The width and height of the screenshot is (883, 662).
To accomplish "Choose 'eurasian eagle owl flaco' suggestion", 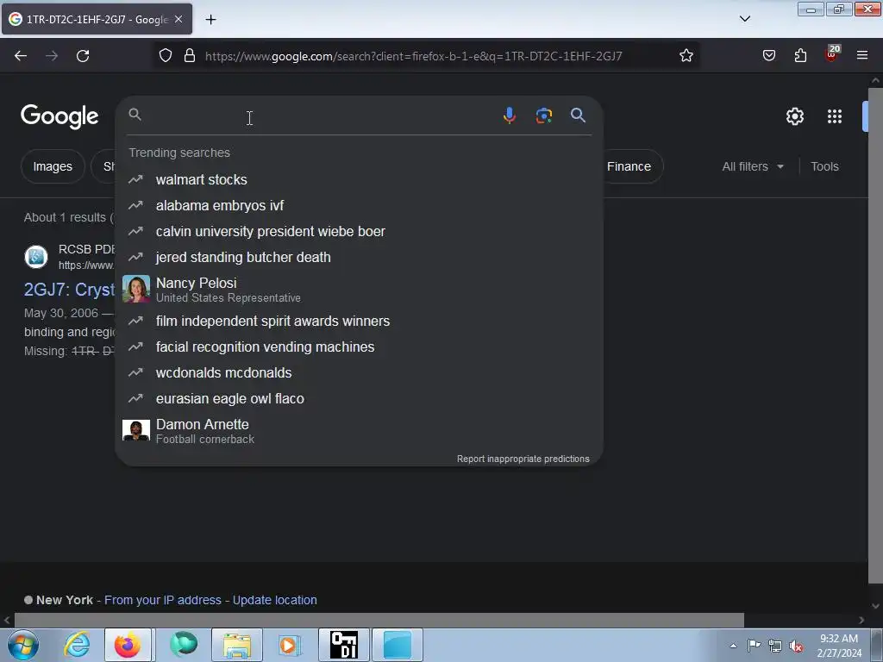I will pyautogui.click(x=359, y=398).
